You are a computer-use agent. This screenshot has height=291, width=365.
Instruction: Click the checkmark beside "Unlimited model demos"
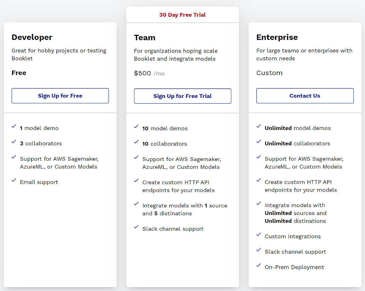tap(259, 126)
